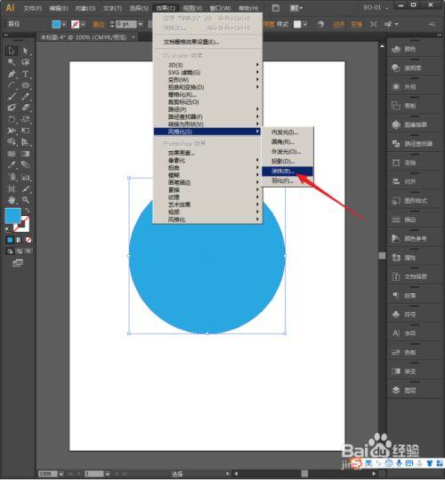Click the large blue Fill swatch
Image resolution: width=445 pixels, height=480 pixels.
[x=12, y=216]
